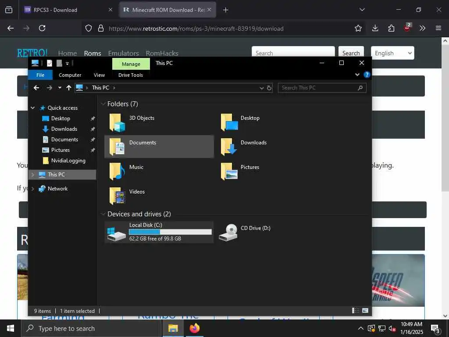Open the English language dropdown
This screenshot has height=337, width=449.
[392, 53]
